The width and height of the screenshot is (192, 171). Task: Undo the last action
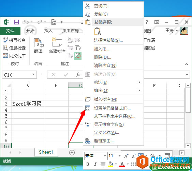coord(26,22)
